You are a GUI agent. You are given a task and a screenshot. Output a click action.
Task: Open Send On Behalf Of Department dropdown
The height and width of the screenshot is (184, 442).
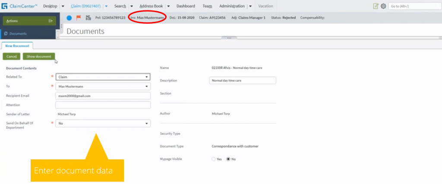[103, 123]
